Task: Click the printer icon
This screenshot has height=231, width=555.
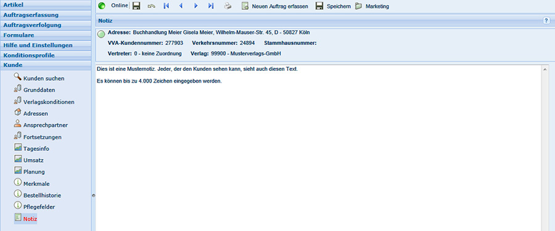Action: click(228, 6)
